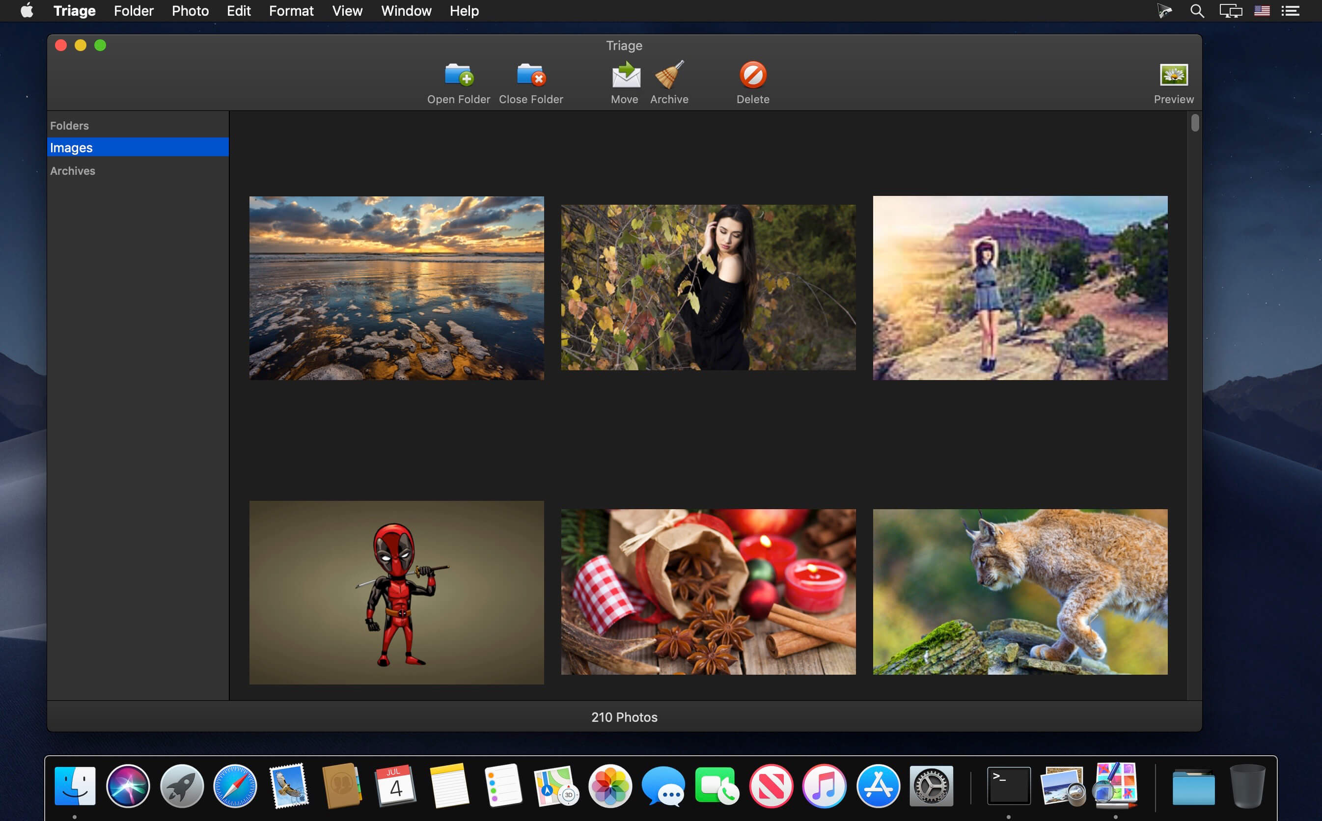Open the Photo menu
Image resolution: width=1322 pixels, height=821 pixels.
coord(190,11)
